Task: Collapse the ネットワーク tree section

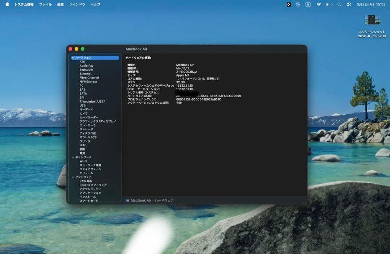Action: point(73,157)
